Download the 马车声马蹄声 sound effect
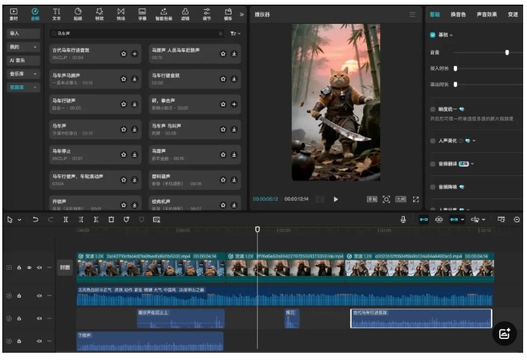Image resolution: width=527 pixels, height=362 pixels. click(x=135, y=78)
